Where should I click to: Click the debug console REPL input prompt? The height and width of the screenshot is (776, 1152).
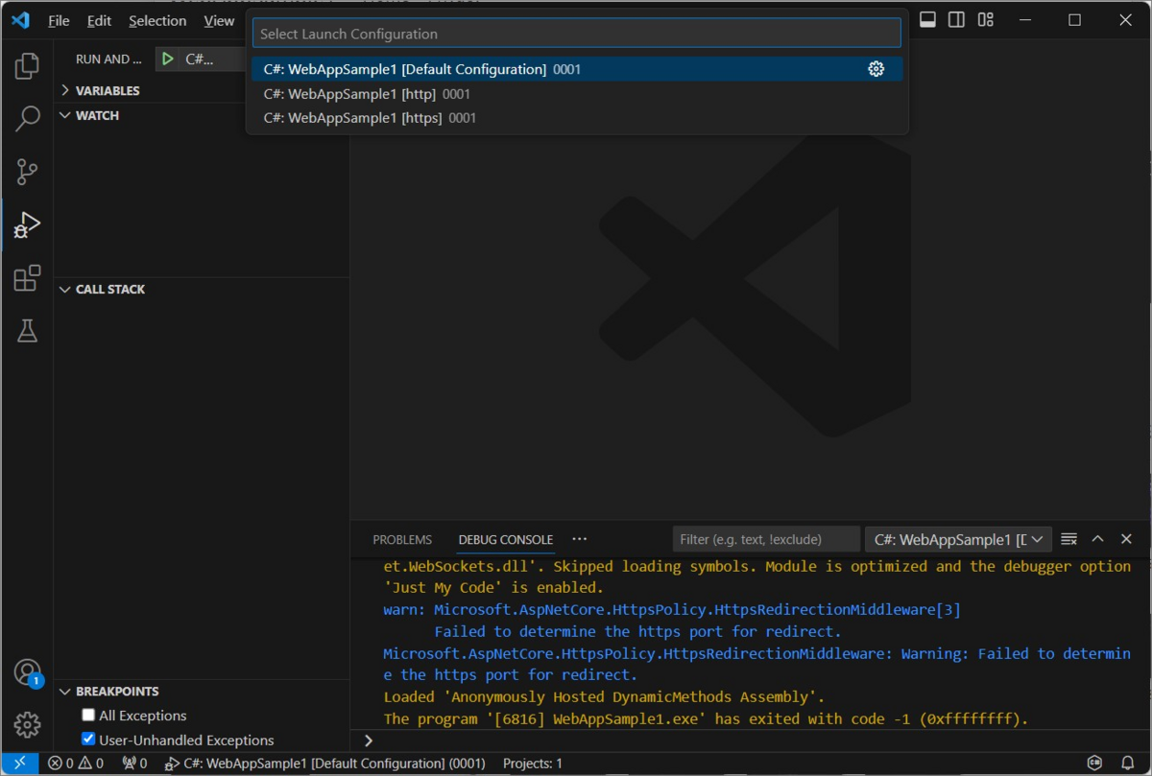749,741
